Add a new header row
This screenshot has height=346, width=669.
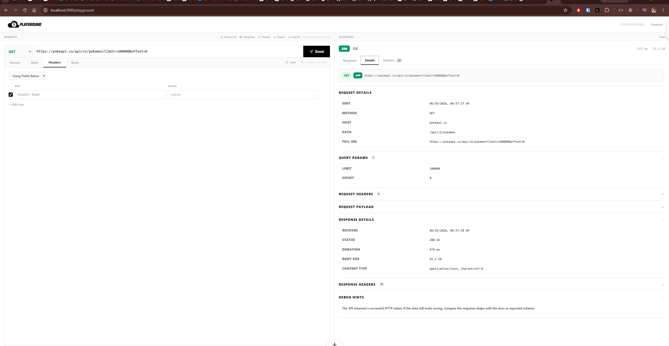(x=16, y=105)
